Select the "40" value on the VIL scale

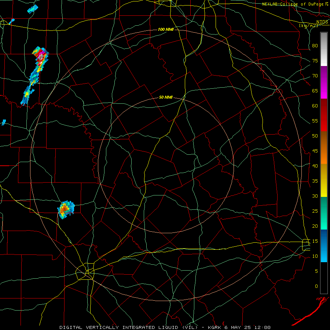[x=315, y=166]
